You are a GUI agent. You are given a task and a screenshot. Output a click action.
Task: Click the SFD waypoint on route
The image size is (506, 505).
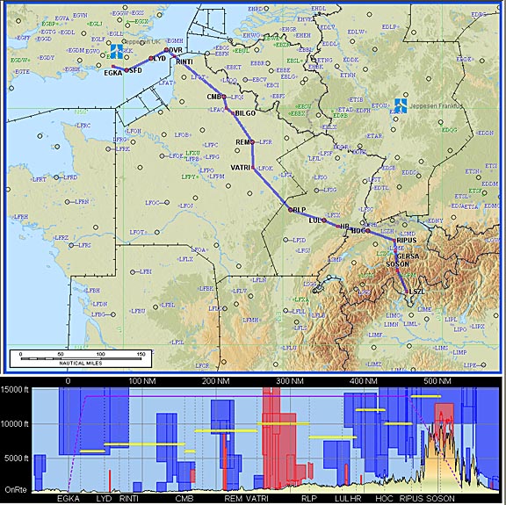(x=126, y=70)
